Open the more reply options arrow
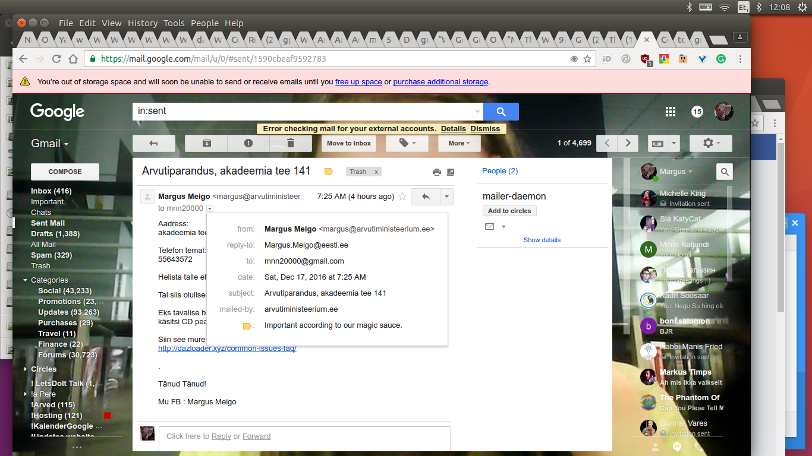The width and height of the screenshot is (812, 456). point(446,197)
